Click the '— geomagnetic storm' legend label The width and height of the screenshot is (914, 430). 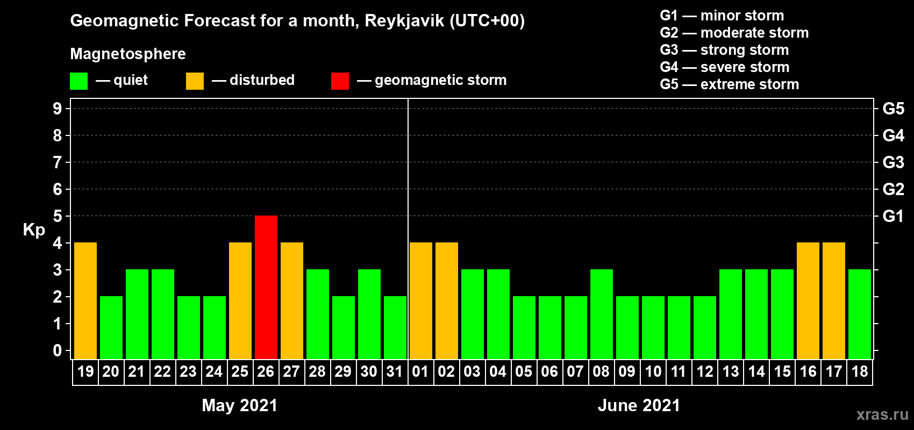[x=432, y=80]
